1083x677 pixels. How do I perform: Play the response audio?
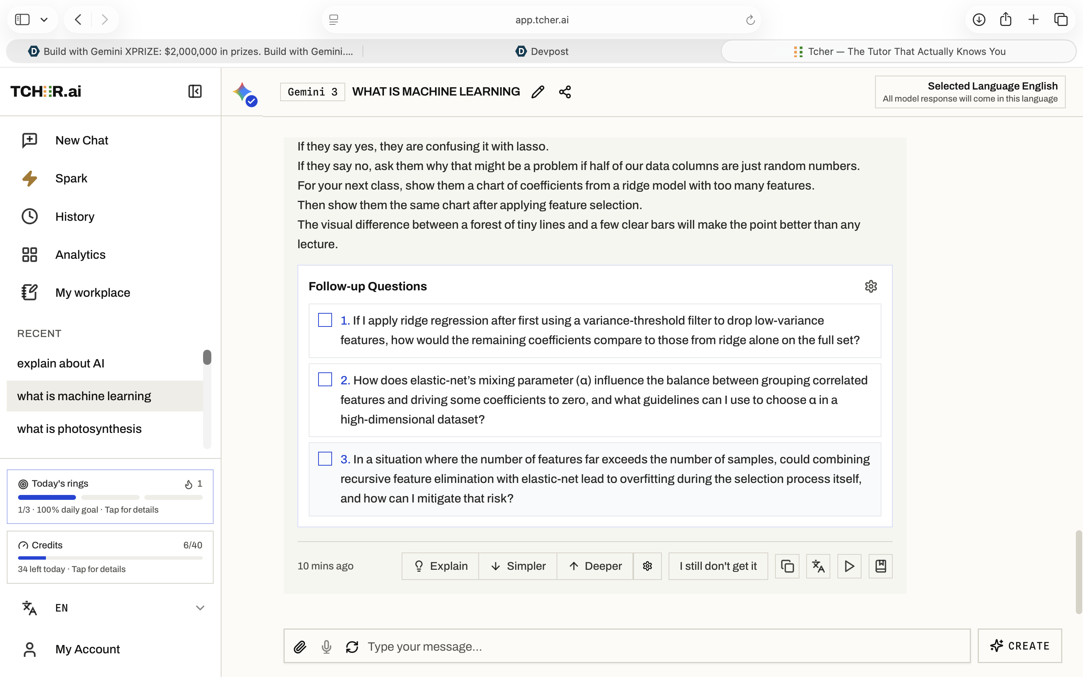click(849, 566)
